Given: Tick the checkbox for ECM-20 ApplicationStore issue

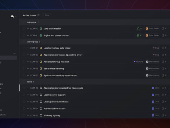Looking at the screenshot, I should coord(24,55).
